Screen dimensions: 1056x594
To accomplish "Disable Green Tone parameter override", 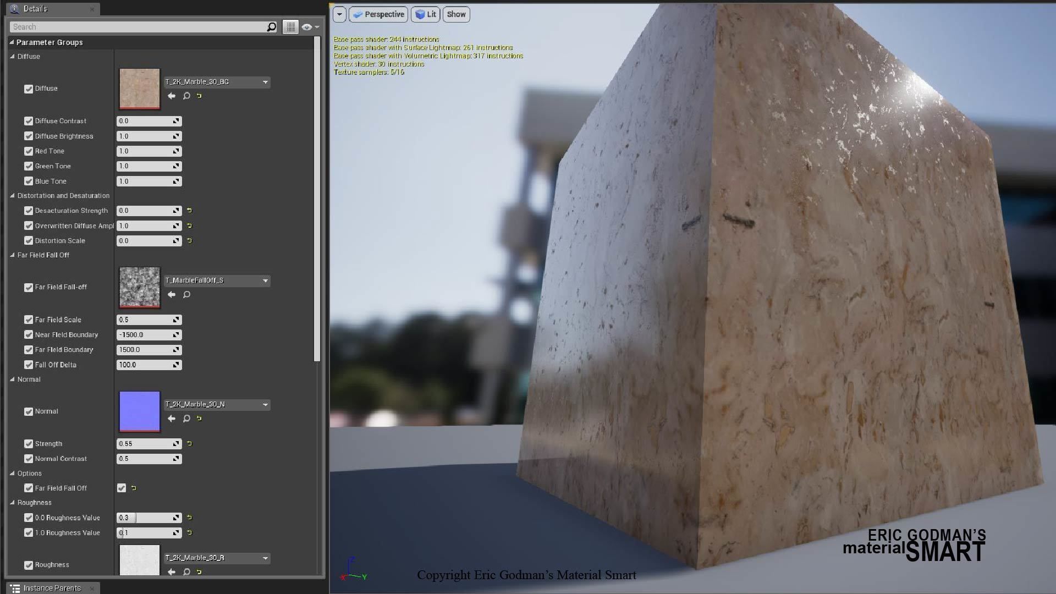I will (29, 166).
